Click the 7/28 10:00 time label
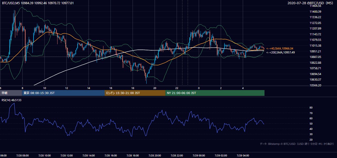Viewport: 337px width, 158px height. click(45, 156)
